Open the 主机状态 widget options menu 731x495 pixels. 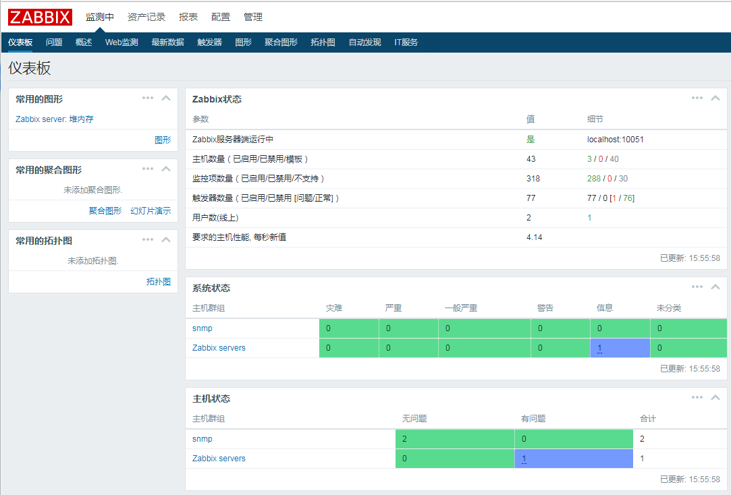click(697, 397)
